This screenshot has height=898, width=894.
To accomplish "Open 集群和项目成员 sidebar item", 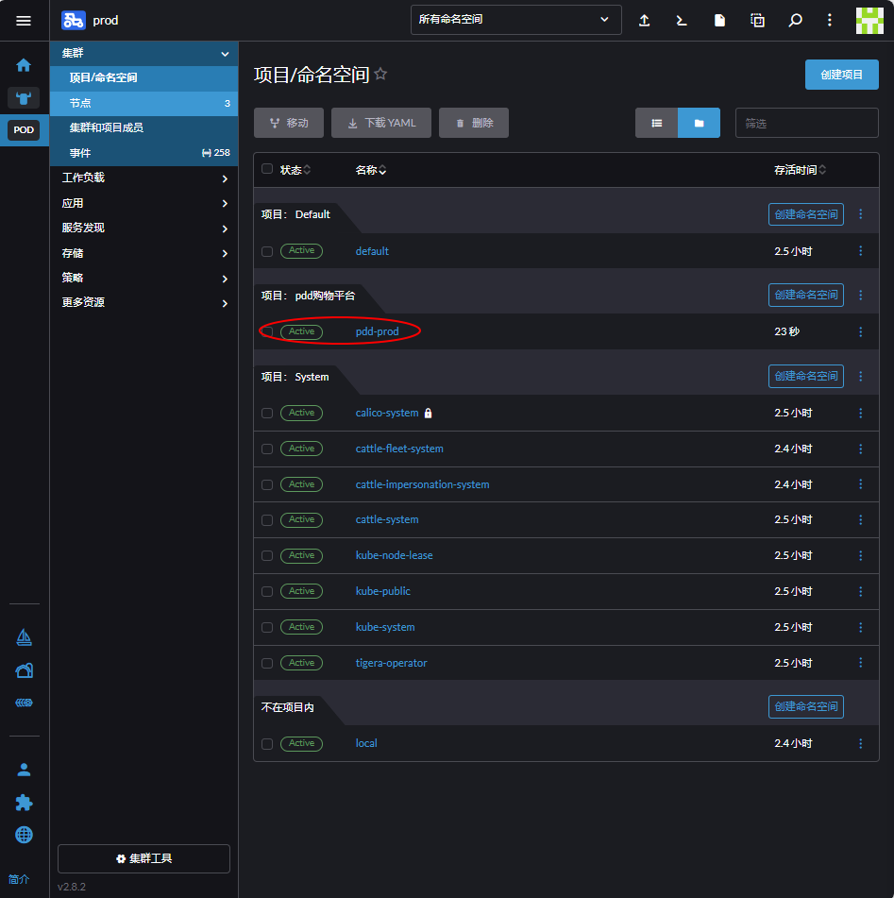I will (x=143, y=128).
